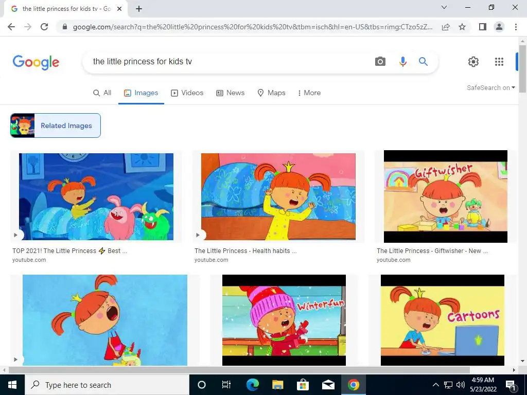The height and width of the screenshot is (395, 527).
Task: Open network status tray icon
Action: [x=448, y=385]
